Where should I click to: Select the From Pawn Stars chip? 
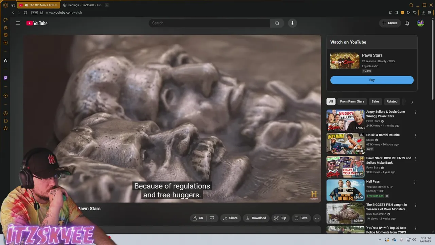pyautogui.click(x=352, y=101)
